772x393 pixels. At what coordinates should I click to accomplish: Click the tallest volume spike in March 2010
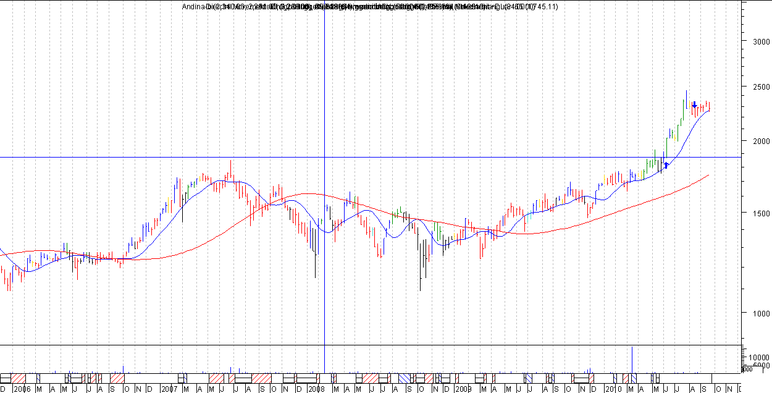(x=632, y=360)
